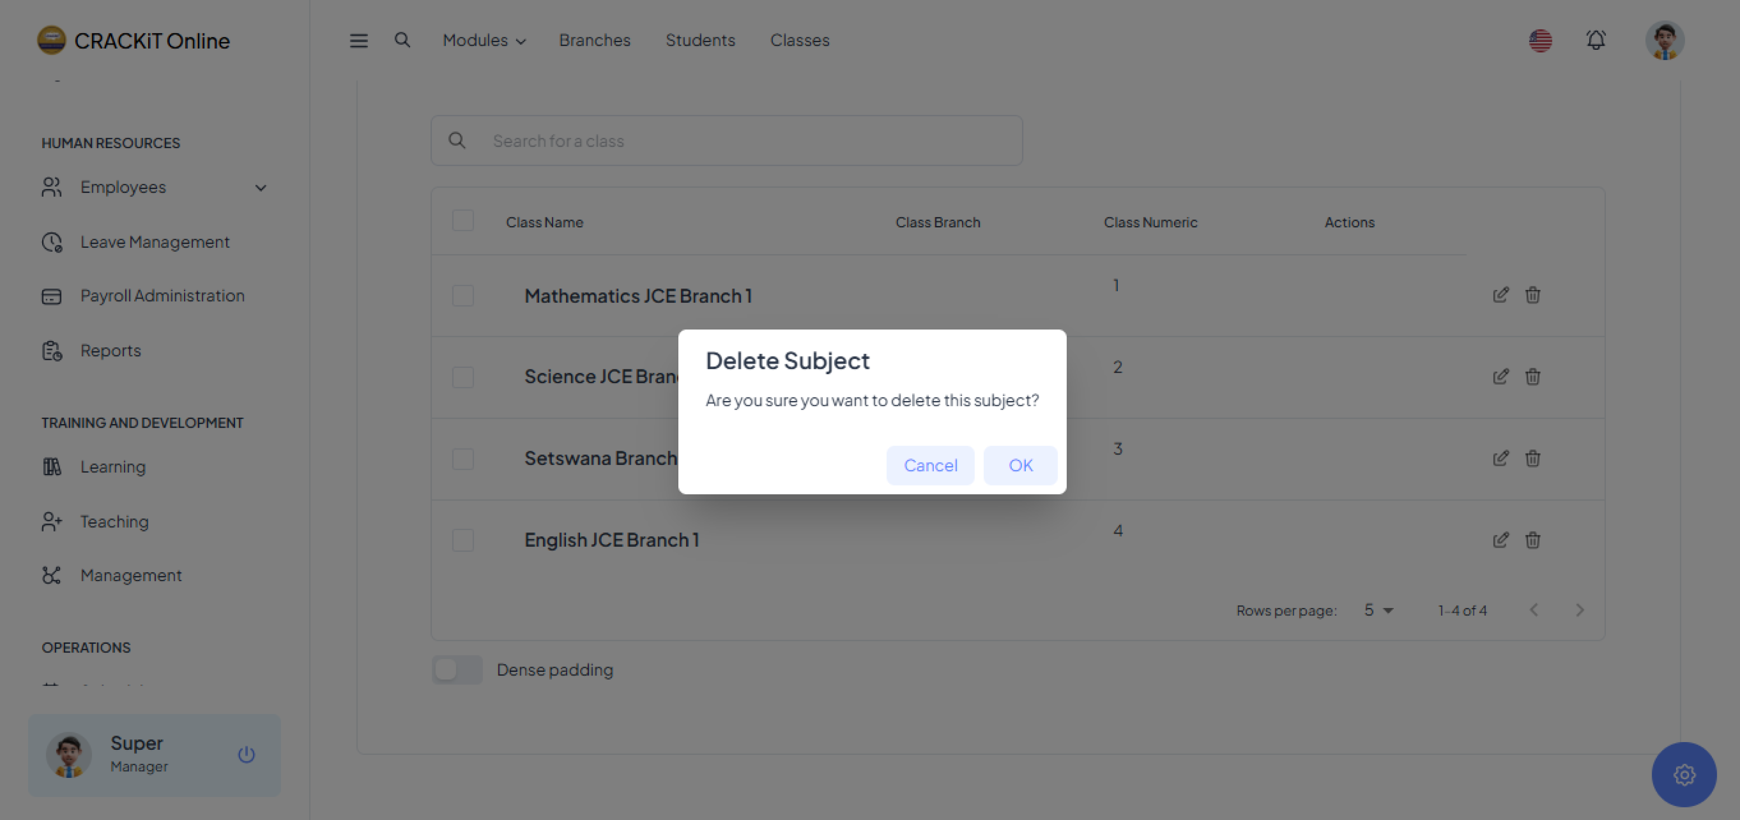Open the Rows per page dropdown
The image size is (1740, 820).
[1378, 610]
